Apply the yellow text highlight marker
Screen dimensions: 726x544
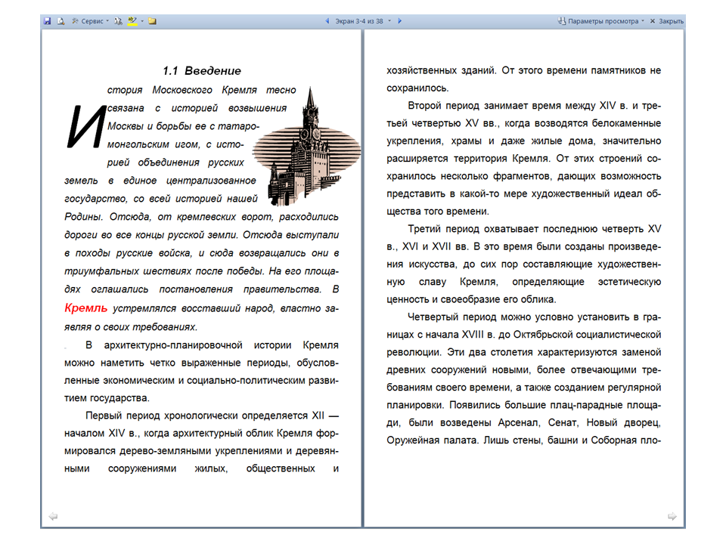(132, 21)
